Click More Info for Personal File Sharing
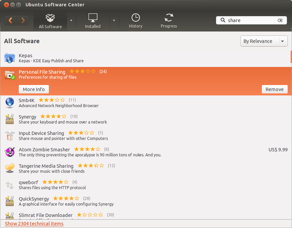 (34, 89)
